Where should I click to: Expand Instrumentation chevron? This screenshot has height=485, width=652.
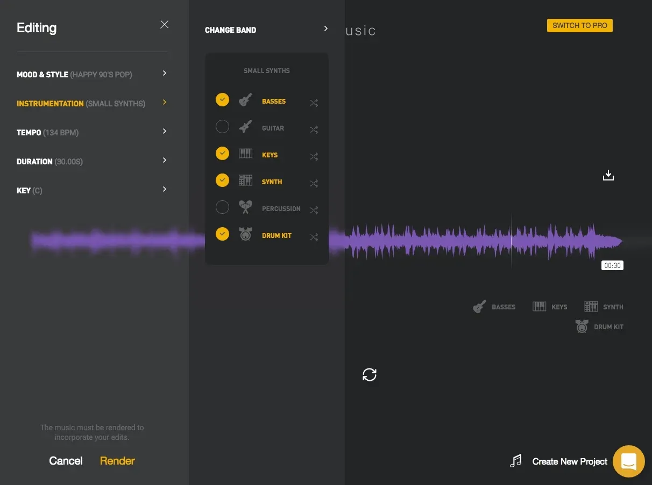coord(165,102)
